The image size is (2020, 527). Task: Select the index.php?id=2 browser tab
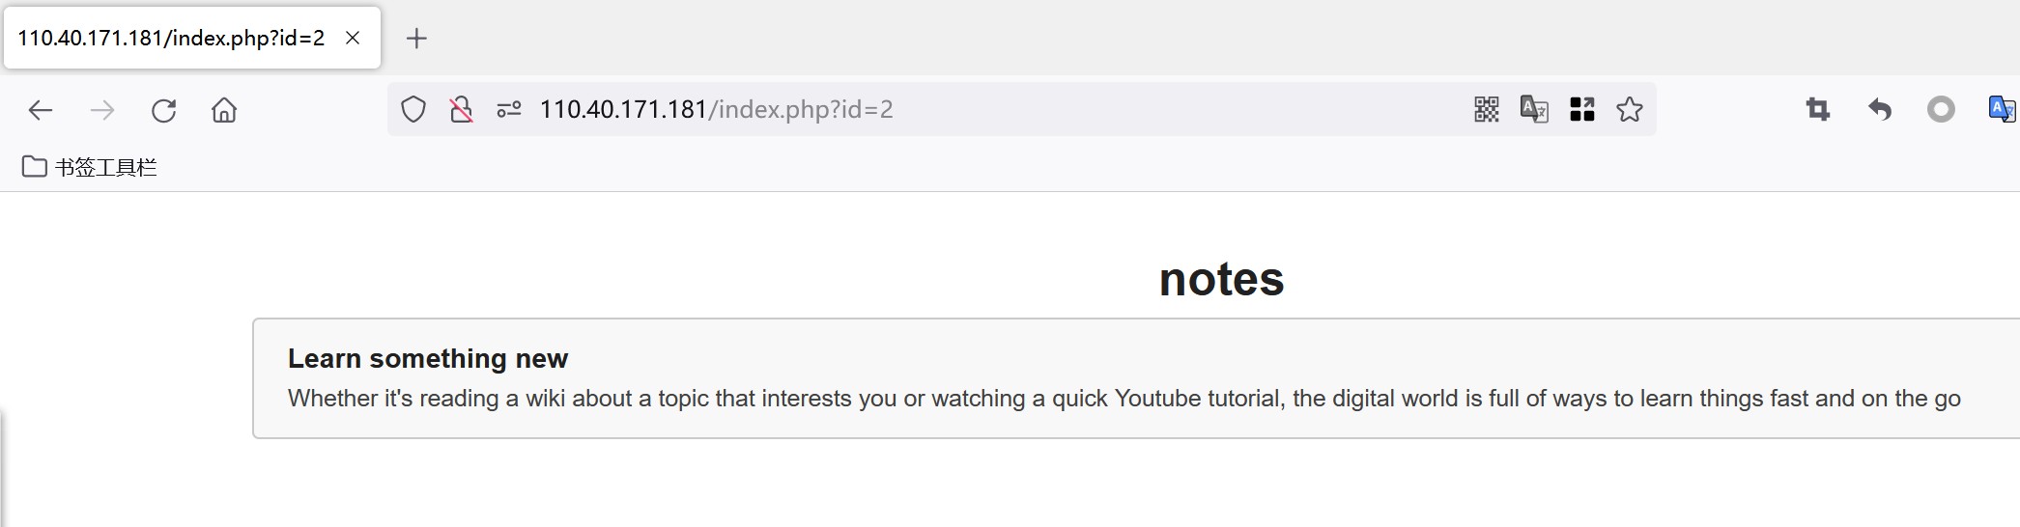click(171, 39)
